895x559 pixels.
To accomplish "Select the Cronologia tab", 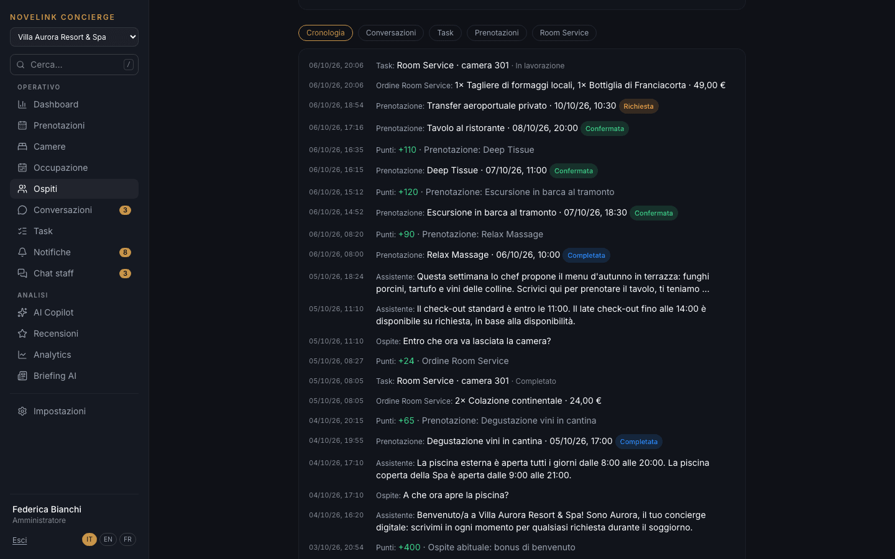I will pos(326,33).
